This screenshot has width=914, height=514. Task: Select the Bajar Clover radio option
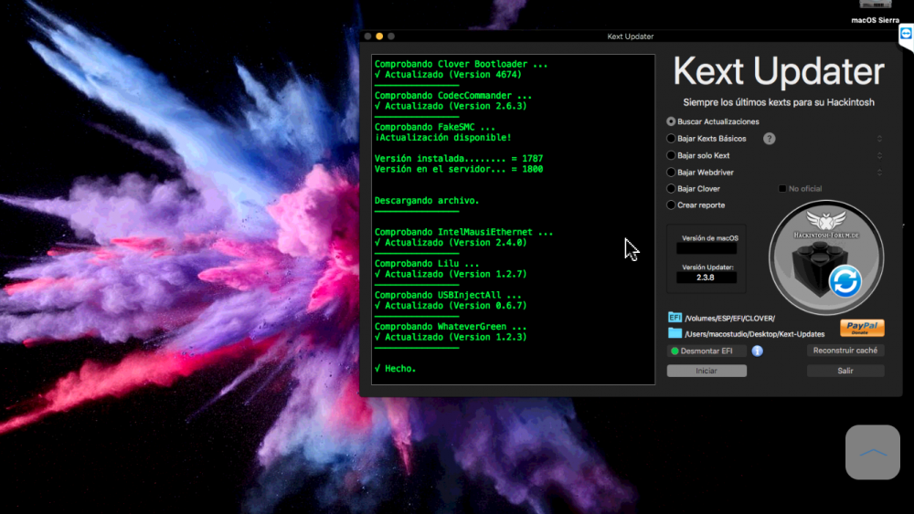[x=671, y=189]
